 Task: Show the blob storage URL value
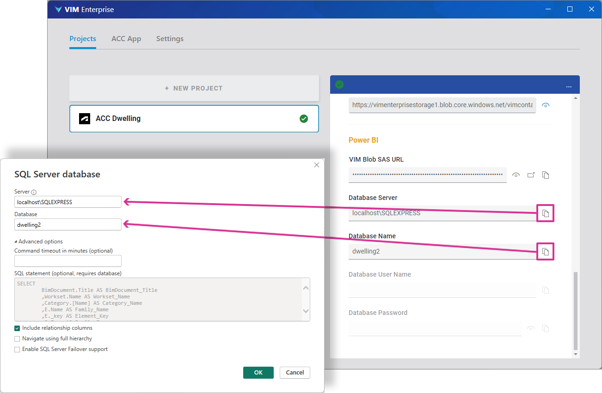546,105
